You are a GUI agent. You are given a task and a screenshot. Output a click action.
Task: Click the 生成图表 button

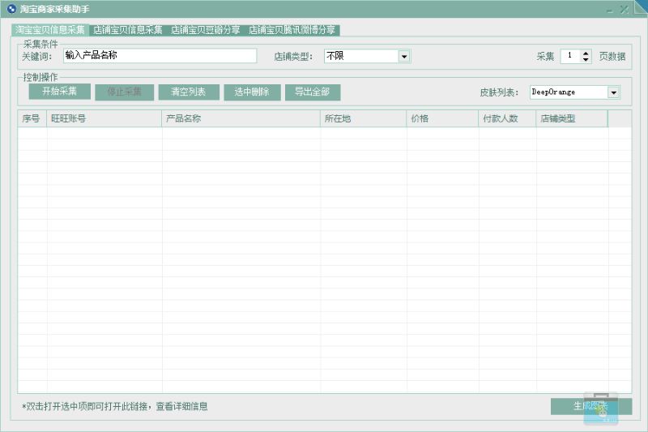591,406
